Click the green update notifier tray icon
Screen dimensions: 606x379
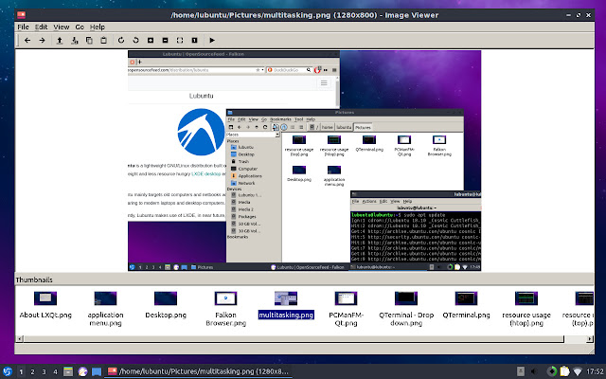551,371
